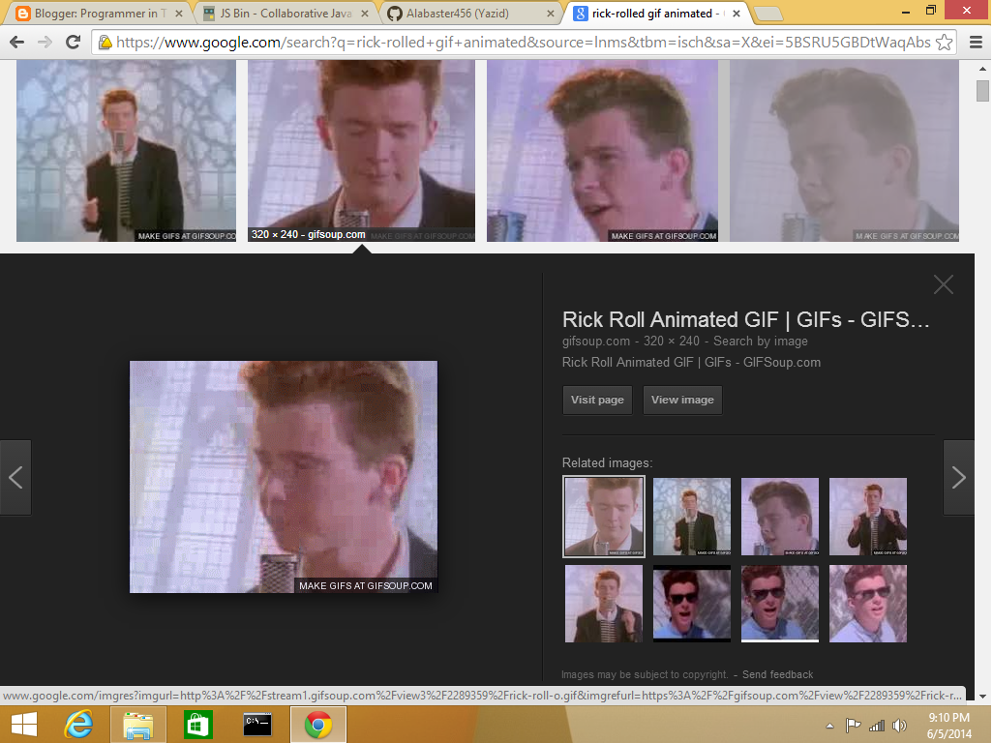The width and height of the screenshot is (993, 743).
Task: Switch to the Blogger tab
Action: [x=97, y=15]
